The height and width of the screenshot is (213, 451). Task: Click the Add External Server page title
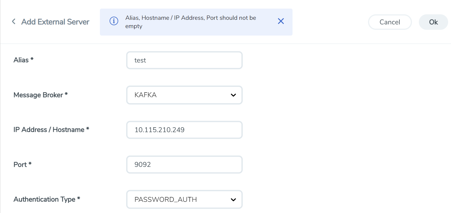point(55,22)
